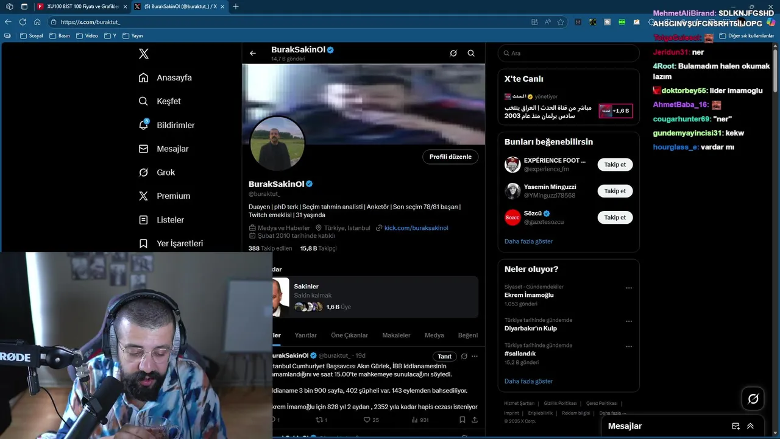This screenshot has width=780, height=439.
Task: Switch to Yanıtlar tab
Action: click(305, 335)
